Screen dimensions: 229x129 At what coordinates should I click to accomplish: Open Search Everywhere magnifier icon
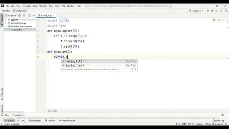pyautogui.click(x=226, y=11)
